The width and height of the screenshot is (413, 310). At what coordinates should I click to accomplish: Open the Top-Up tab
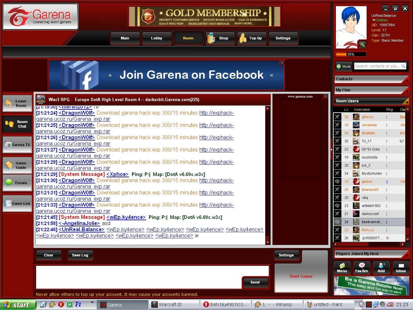coord(251,38)
